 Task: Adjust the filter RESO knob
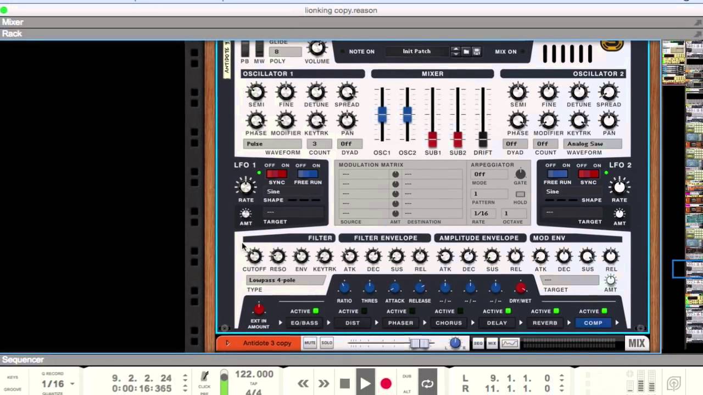[277, 256]
